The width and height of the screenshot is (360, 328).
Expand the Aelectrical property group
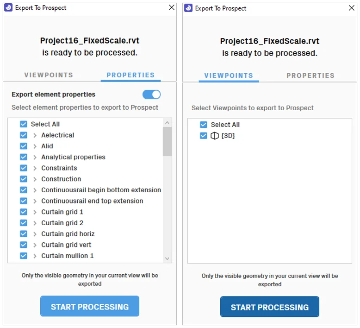35,135
